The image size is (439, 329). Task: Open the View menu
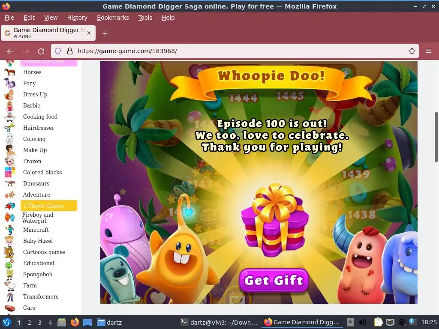51,18
